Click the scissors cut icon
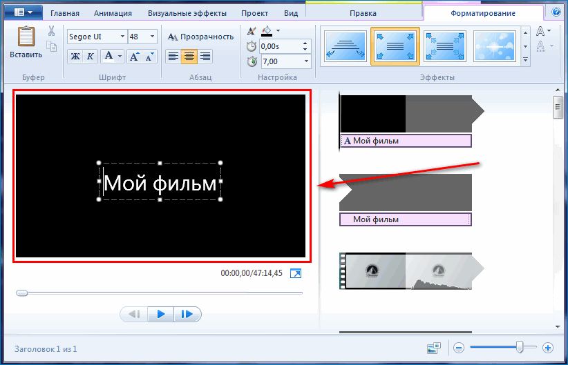The height and width of the screenshot is (365, 568). click(x=52, y=31)
